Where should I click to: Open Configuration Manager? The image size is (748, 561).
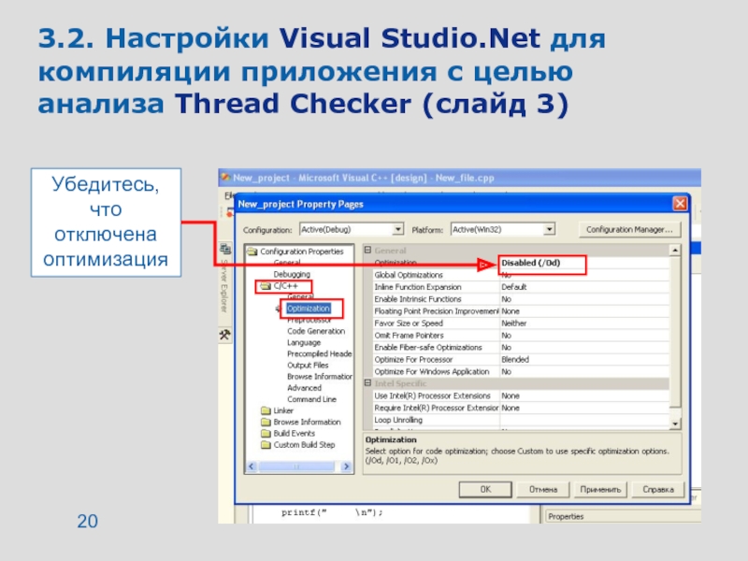pyautogui.click(x=629, y=229)
